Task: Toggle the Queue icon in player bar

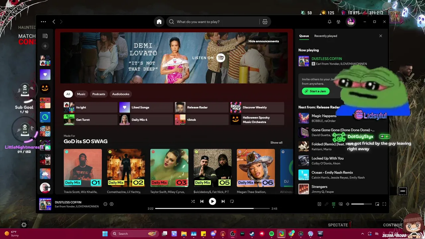Action: [x=334, y=204]
